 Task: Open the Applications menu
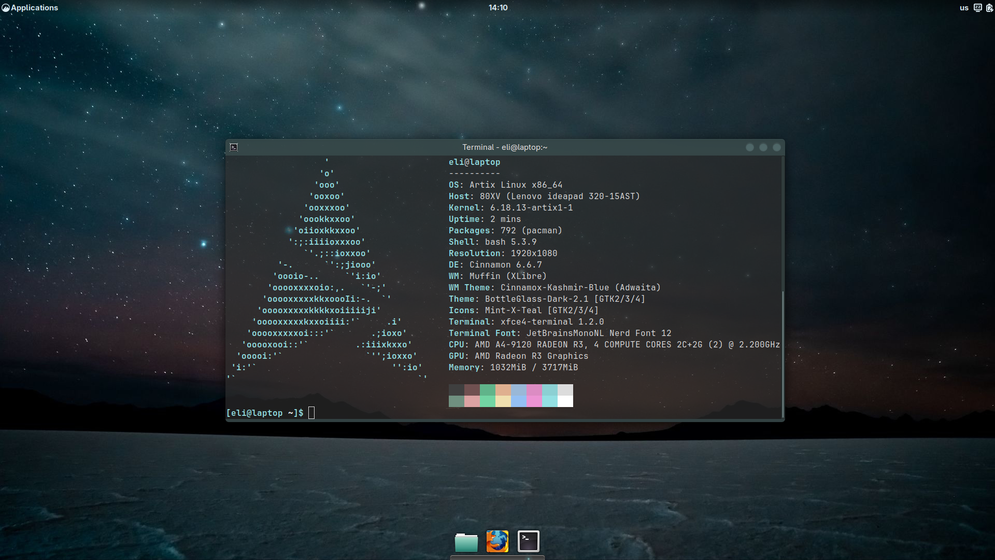(34, 8)
